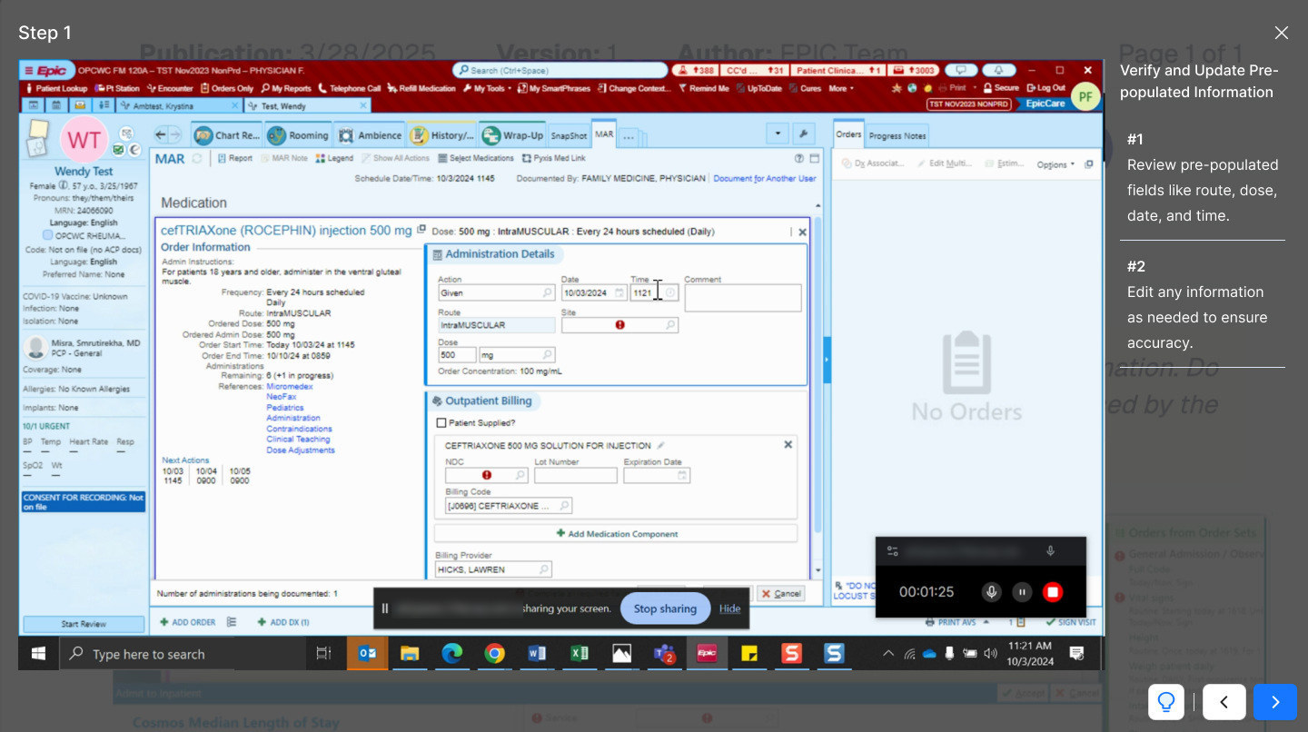Open Pt Station from the toolbar
1308x732 pixels.
tap(118, 88)
